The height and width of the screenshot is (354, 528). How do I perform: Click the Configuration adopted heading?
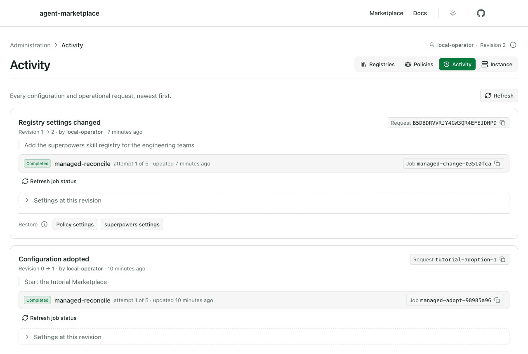tap(54, 259)
